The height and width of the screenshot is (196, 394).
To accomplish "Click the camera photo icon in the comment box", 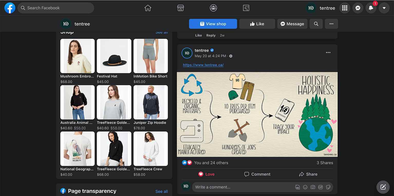I will (x=313, y=187).
